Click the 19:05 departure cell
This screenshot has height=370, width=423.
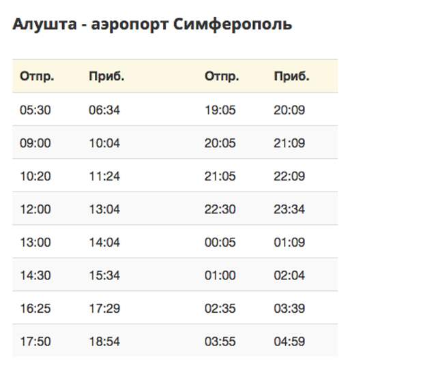click(220, 110)
